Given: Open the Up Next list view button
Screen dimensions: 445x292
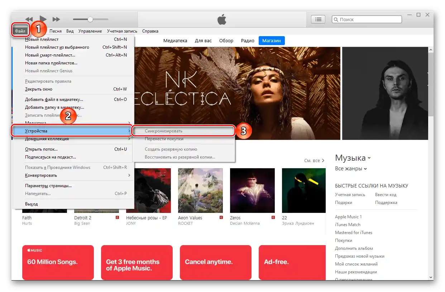Looking at the screenshot, I should tap(318, 19).
